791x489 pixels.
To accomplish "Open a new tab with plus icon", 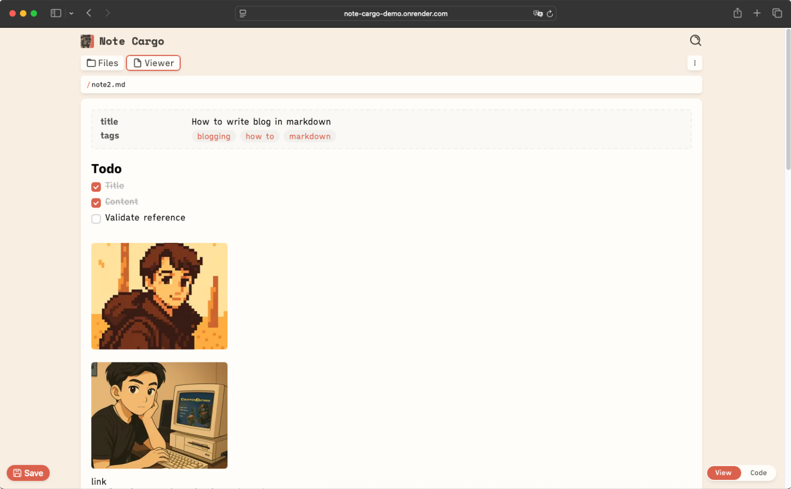I will pos(757,13).
